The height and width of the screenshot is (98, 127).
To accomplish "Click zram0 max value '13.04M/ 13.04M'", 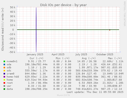I will (x=113, y=74).
